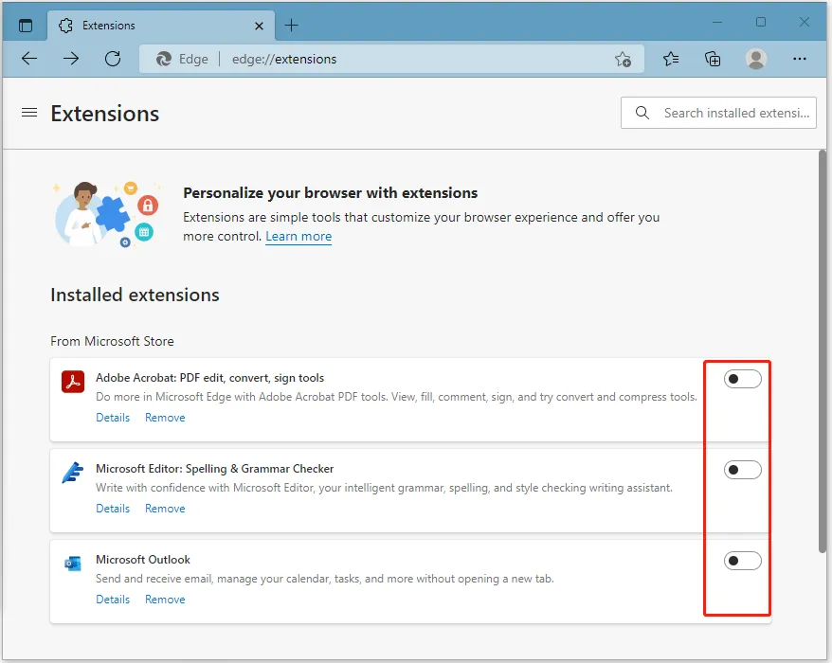Image resolution: width=832 pixels, height=663 pixels.
Task: Click the Adobe Acrobat extension icon
Action: 74,380
